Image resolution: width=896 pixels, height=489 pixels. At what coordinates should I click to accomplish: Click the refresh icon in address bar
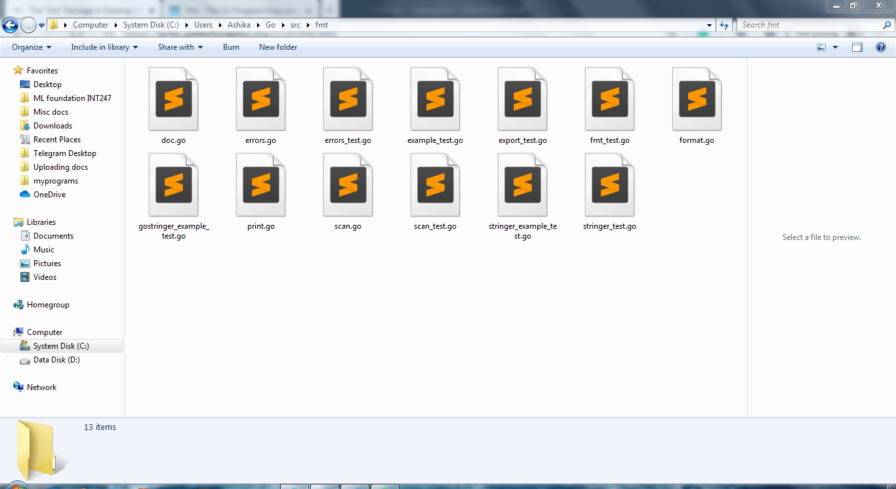722,24
